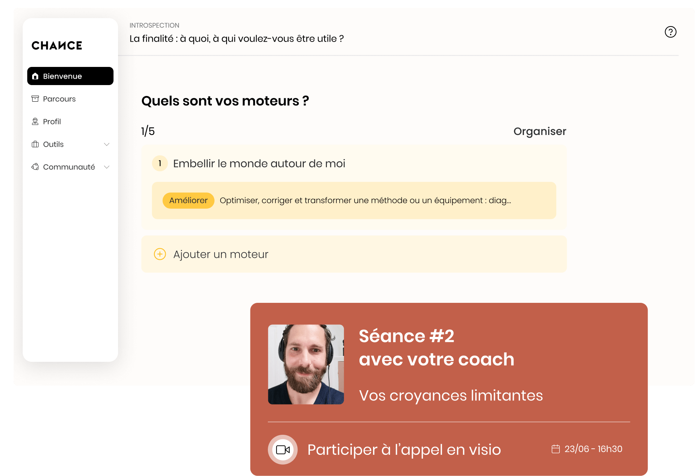Click the coach photo thumbnail

(306, 364)
